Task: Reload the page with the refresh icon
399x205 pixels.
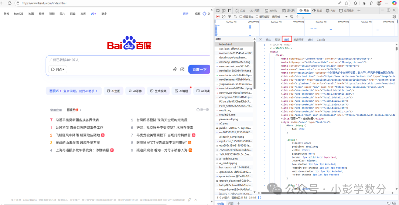Action: tap(10, 3)
